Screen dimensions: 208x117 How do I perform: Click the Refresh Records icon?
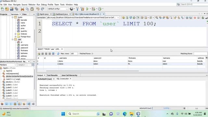click(58, 54)
